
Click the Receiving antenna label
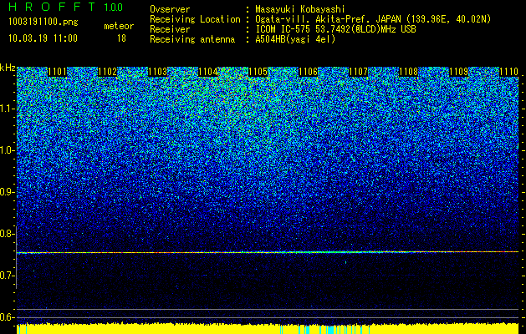tap(192, 39)
